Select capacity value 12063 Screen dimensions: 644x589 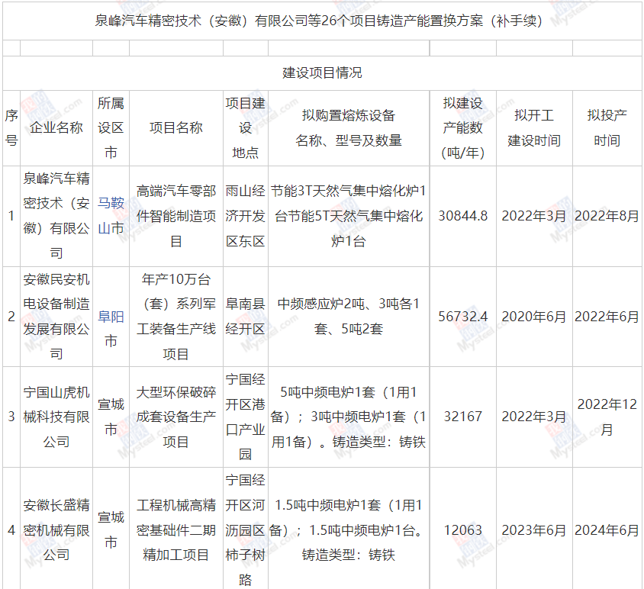coord(463,530)
